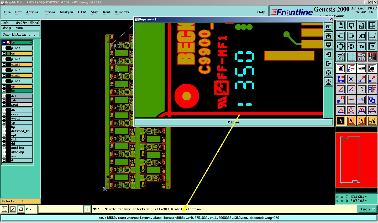Select the stackup layer name

(x=22, y=152)
